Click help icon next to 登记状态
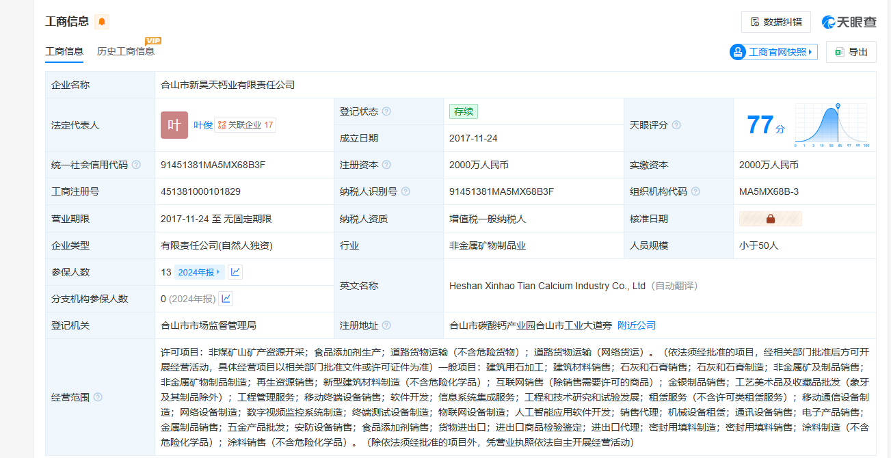Screen dimensions: 891x458 point(386,111)
